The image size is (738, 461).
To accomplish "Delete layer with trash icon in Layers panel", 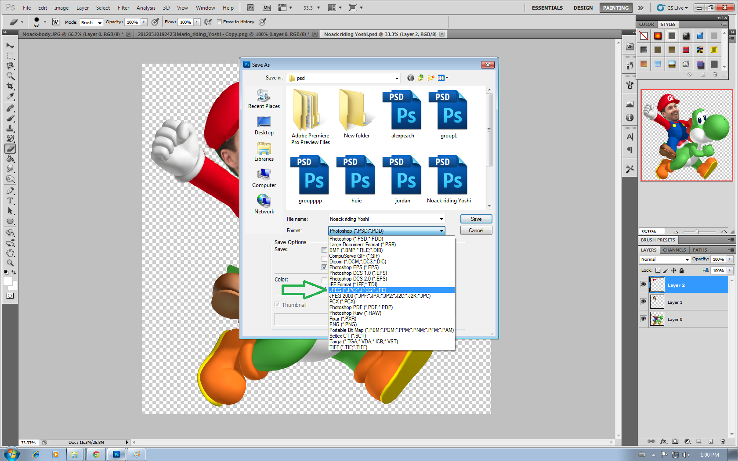I will 723,441.
